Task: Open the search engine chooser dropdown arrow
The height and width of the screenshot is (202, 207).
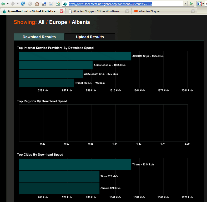Action: point(203,4)
